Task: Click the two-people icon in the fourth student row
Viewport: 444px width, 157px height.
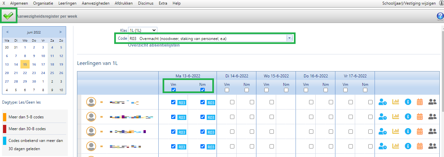Action: (432, 146)
